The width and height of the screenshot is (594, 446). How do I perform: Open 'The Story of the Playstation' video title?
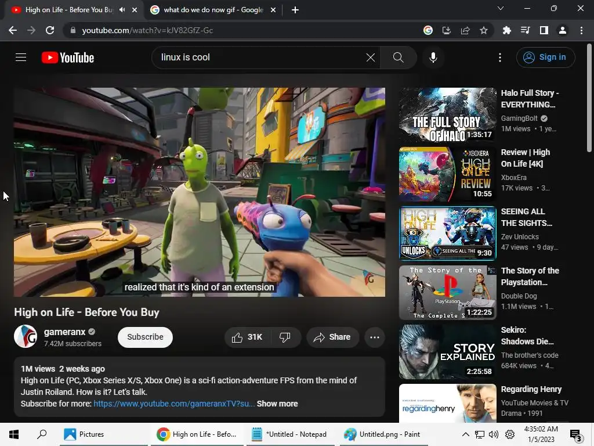click(530, 276)
